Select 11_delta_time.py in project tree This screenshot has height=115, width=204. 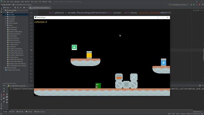13,44
